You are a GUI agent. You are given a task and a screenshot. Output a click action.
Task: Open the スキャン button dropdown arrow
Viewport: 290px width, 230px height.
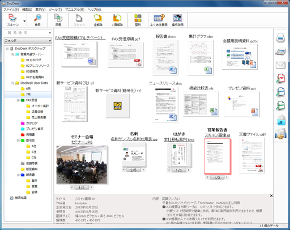click(24, 21)
